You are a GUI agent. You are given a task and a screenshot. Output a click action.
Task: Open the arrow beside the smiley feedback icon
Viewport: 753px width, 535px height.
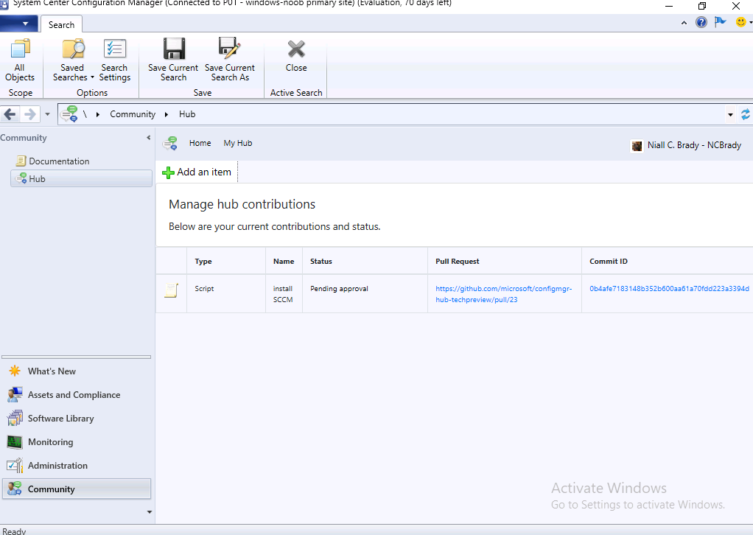pyautogui.click(x=751, y=23)
